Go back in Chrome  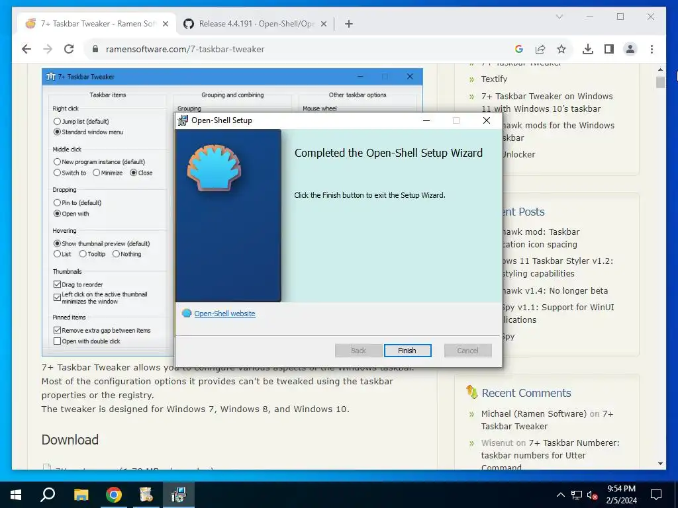point(26,49)
